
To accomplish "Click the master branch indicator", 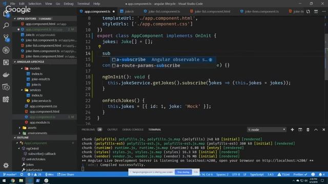I will 10,174.
